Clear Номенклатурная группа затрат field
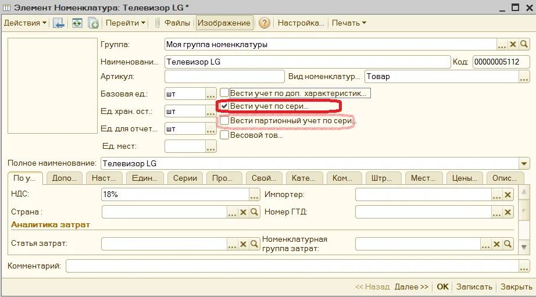The image size is (536, 297). (x=496, y=244)
